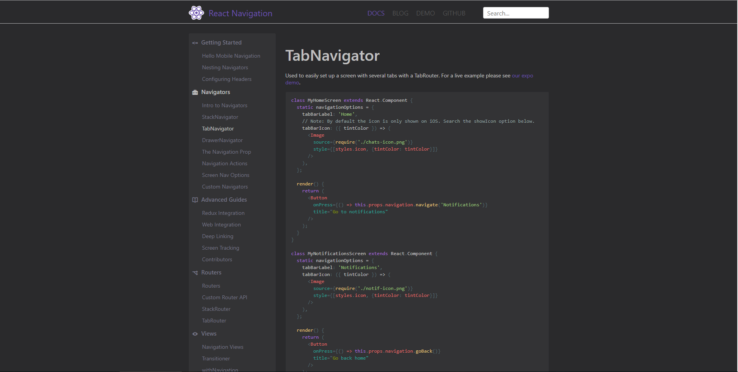This screenshot has height=372, width=738.
Task: Click the showIcon note comment line
Action: tap(418, 121)
